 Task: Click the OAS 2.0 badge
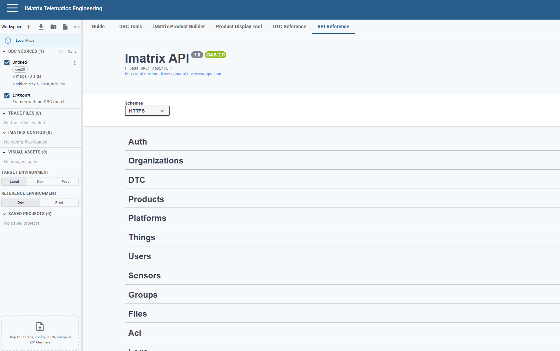click(x=216, y=55)
